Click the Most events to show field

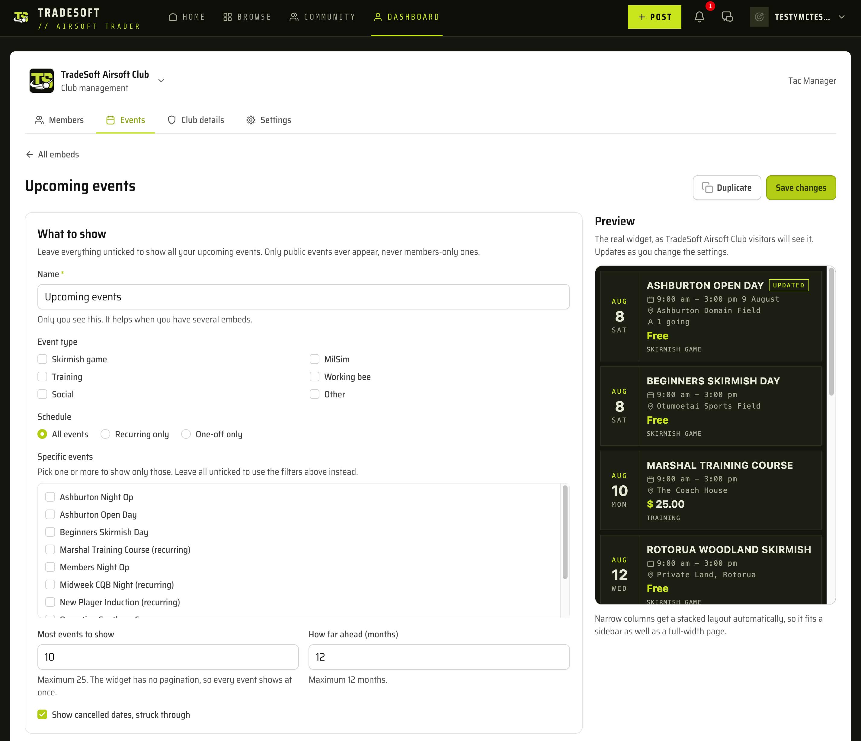click(168, 657)
